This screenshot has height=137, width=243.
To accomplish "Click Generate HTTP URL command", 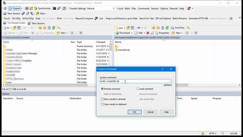I will click(198, 18).
